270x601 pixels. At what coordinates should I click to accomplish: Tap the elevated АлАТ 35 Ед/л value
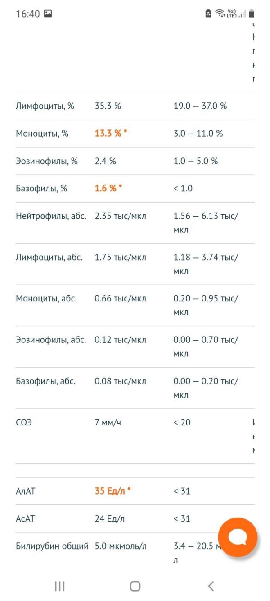[x=111, y=491]
